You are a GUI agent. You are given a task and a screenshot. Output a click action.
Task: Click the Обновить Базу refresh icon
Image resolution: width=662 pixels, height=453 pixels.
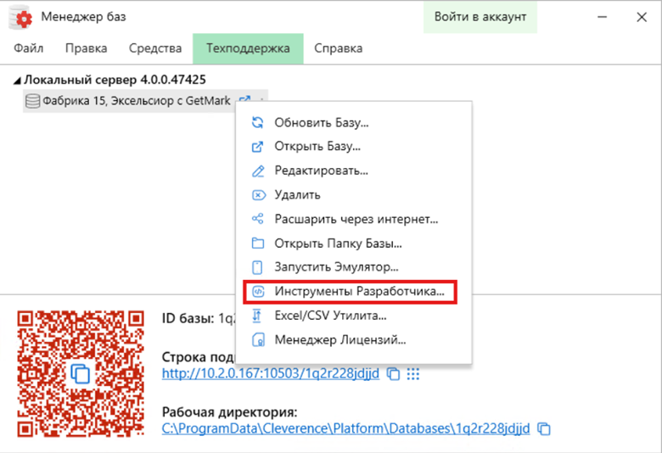257,122
